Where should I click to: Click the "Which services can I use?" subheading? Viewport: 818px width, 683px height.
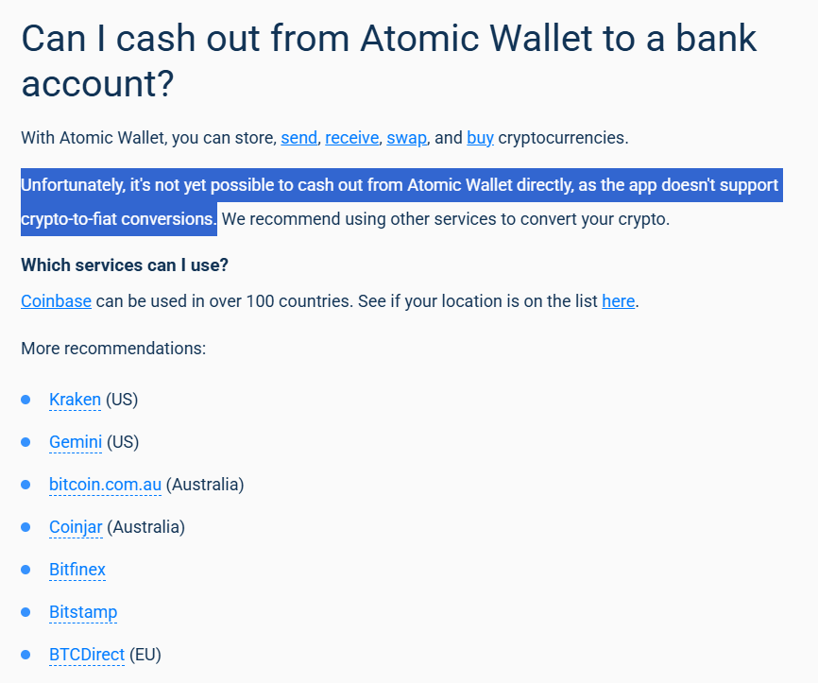[x=125, y=265]
